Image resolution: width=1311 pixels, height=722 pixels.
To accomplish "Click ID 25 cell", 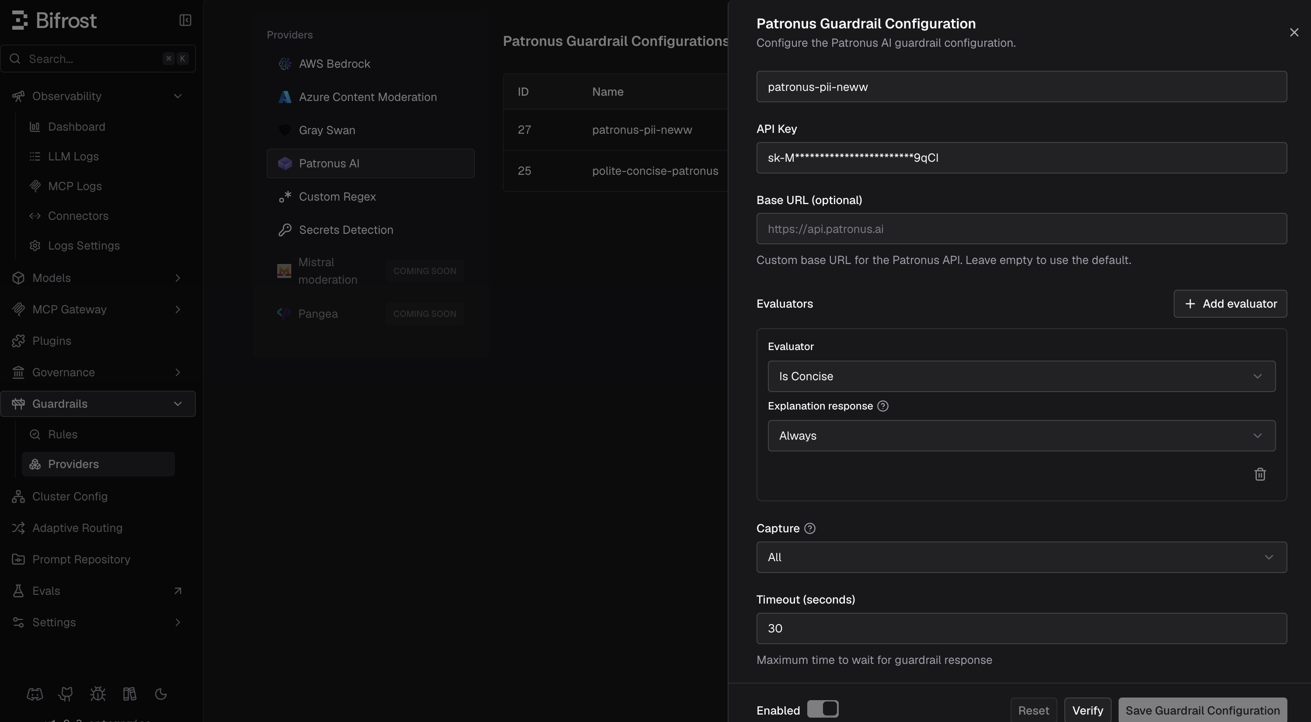I will click(x=524, y=171).
